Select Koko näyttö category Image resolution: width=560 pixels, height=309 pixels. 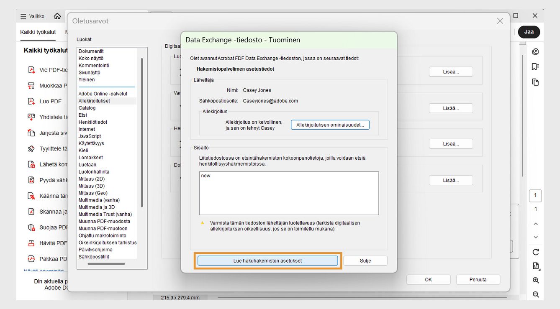tap(91, 58)
